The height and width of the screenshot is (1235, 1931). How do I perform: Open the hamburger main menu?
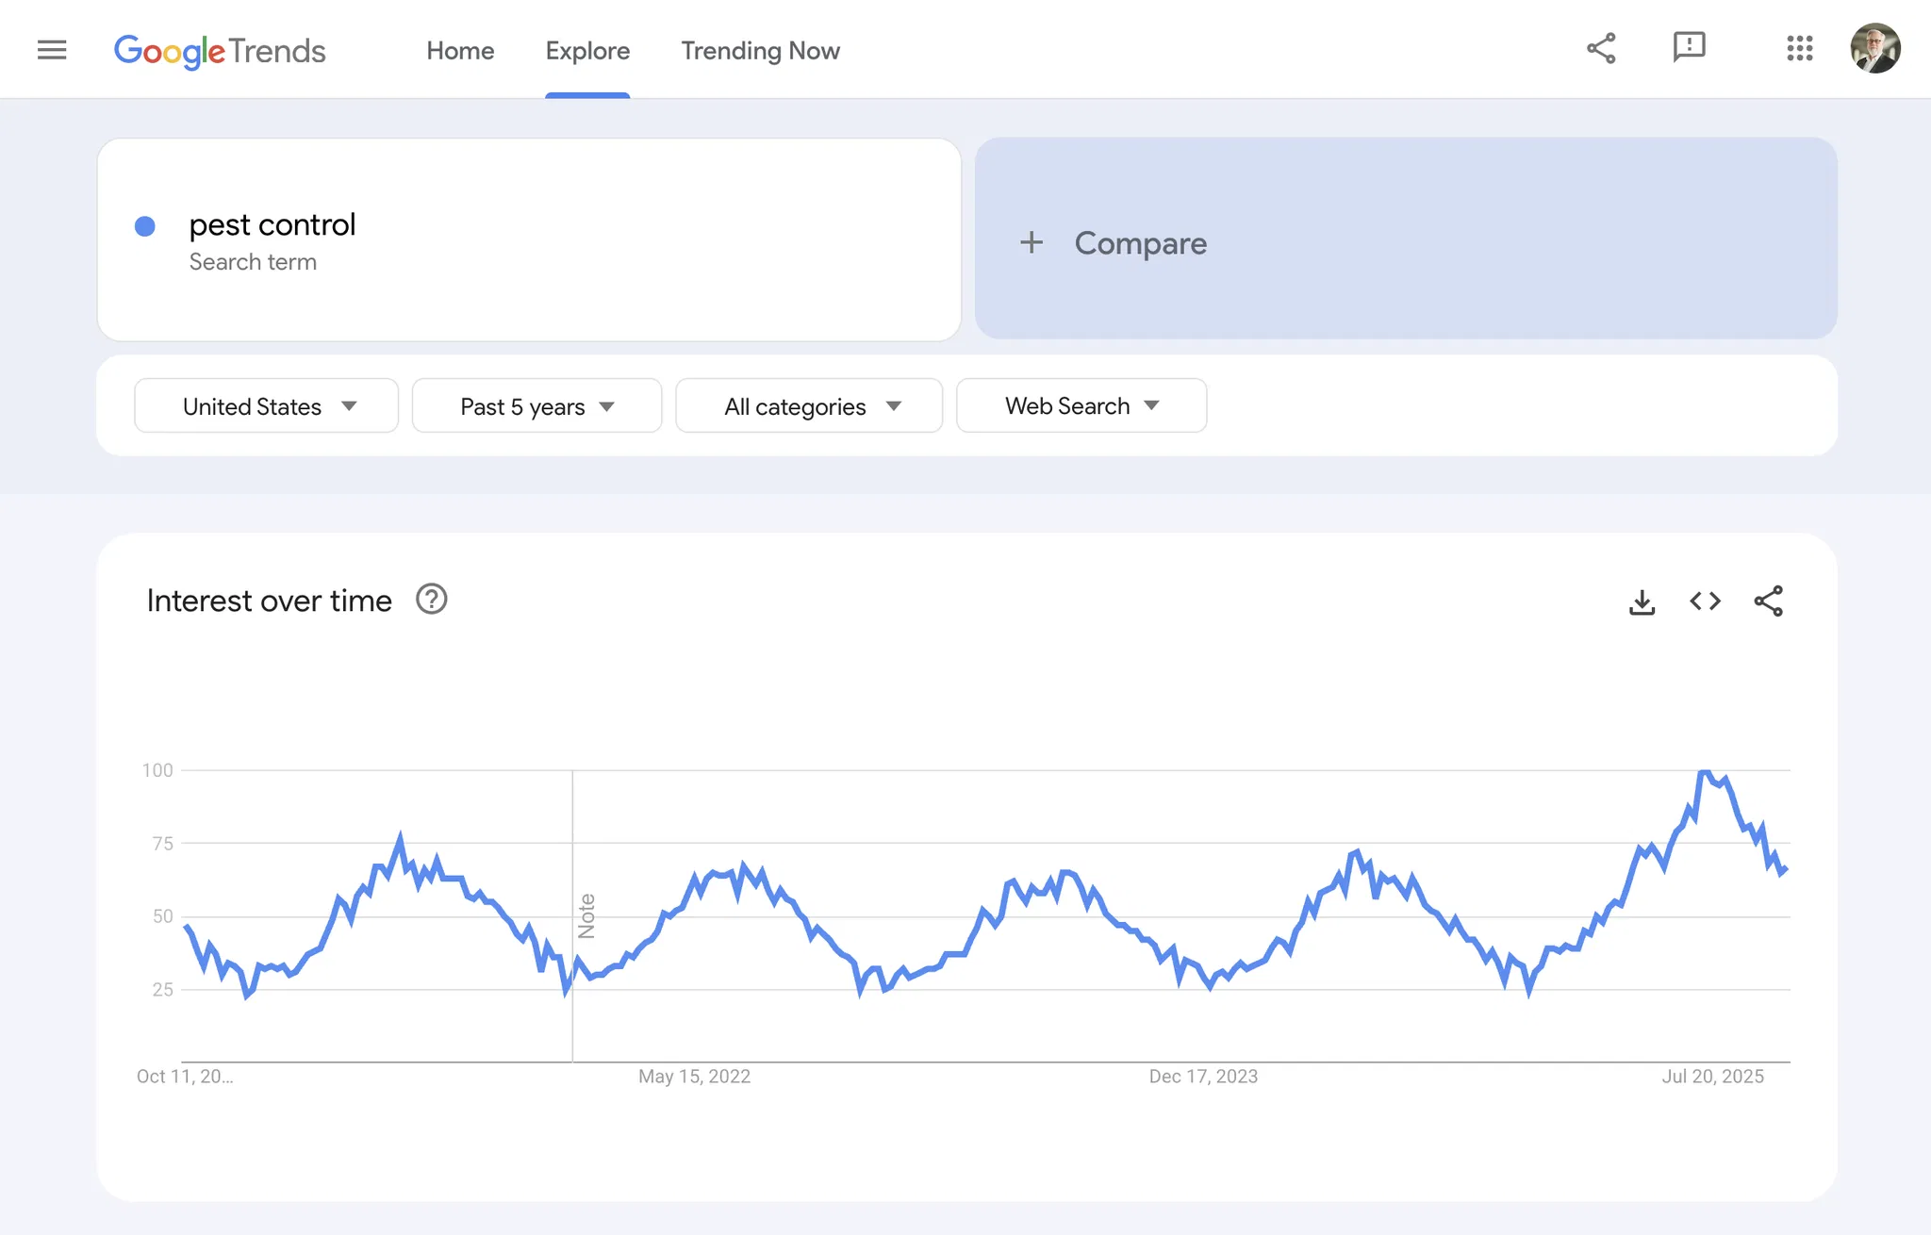click(x=52, y=50)
